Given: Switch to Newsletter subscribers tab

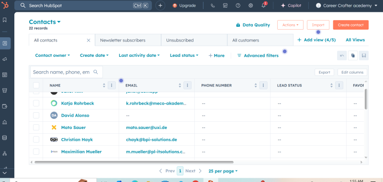Looking at the screenshot, I should click(x=128, y=40).
